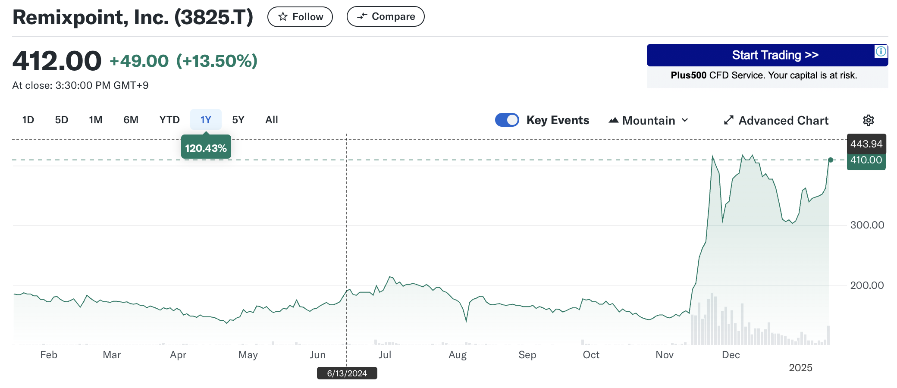Image resolution: width=897 pixels, height=388 pixels.
Task: Open chart settings gear icon
Action: pos(869,120)
